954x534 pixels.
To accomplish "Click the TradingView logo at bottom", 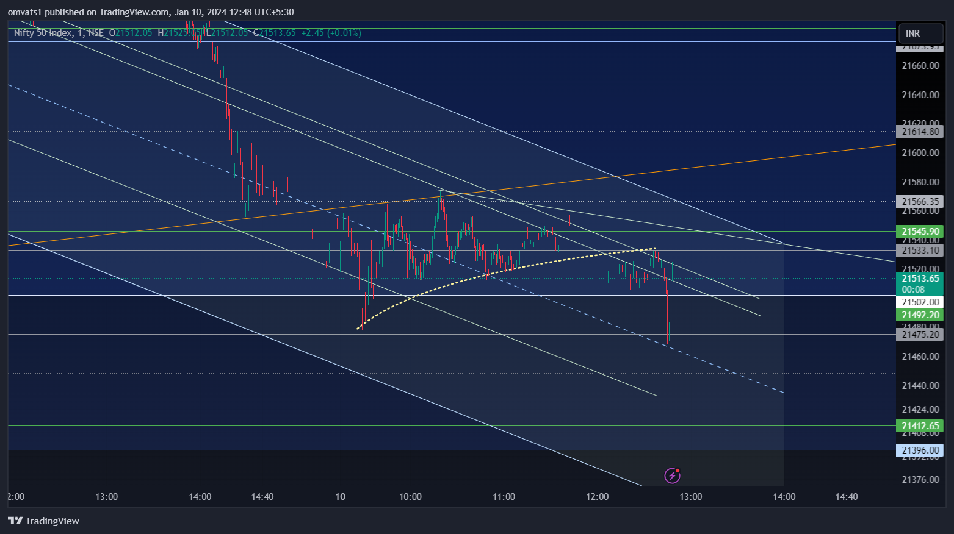I will click(43, 521).
